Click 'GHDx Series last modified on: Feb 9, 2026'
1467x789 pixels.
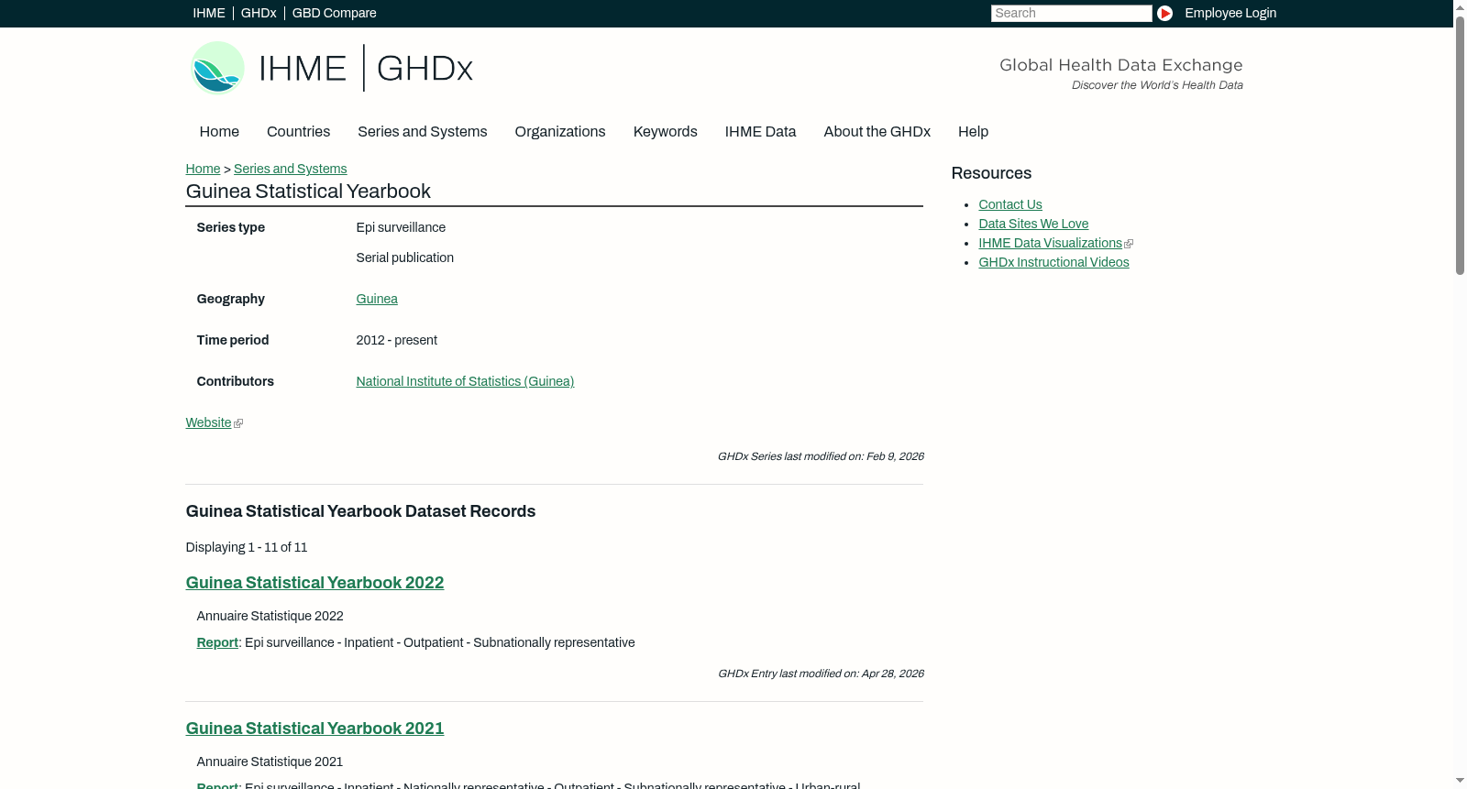pos(821,456)
